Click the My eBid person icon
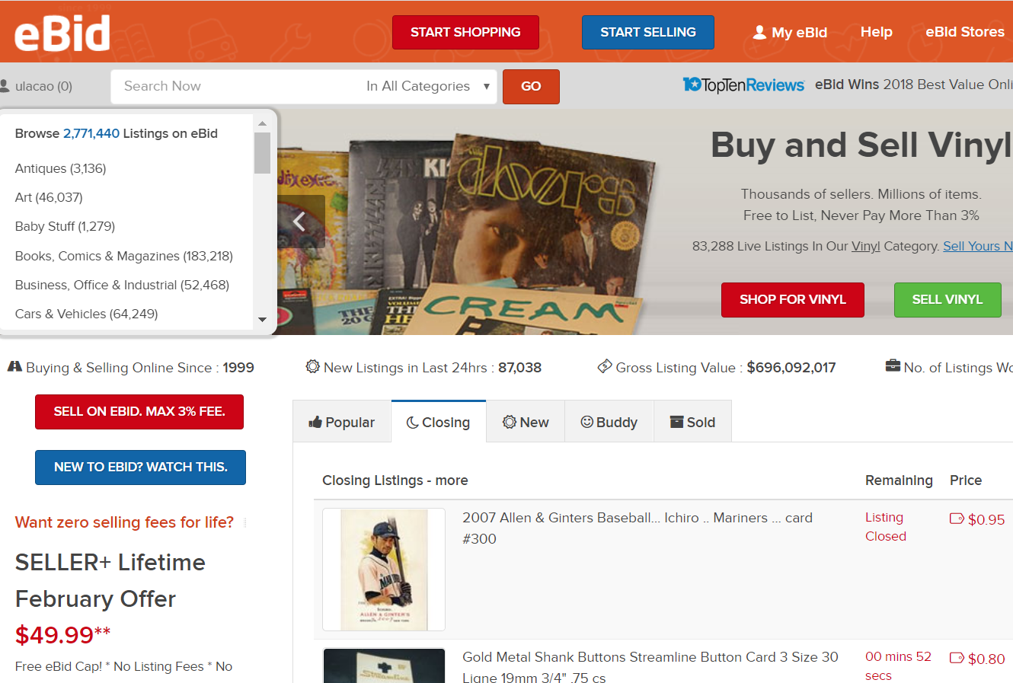Viewport: 1013px width, 683px height. tap(759, 32)
